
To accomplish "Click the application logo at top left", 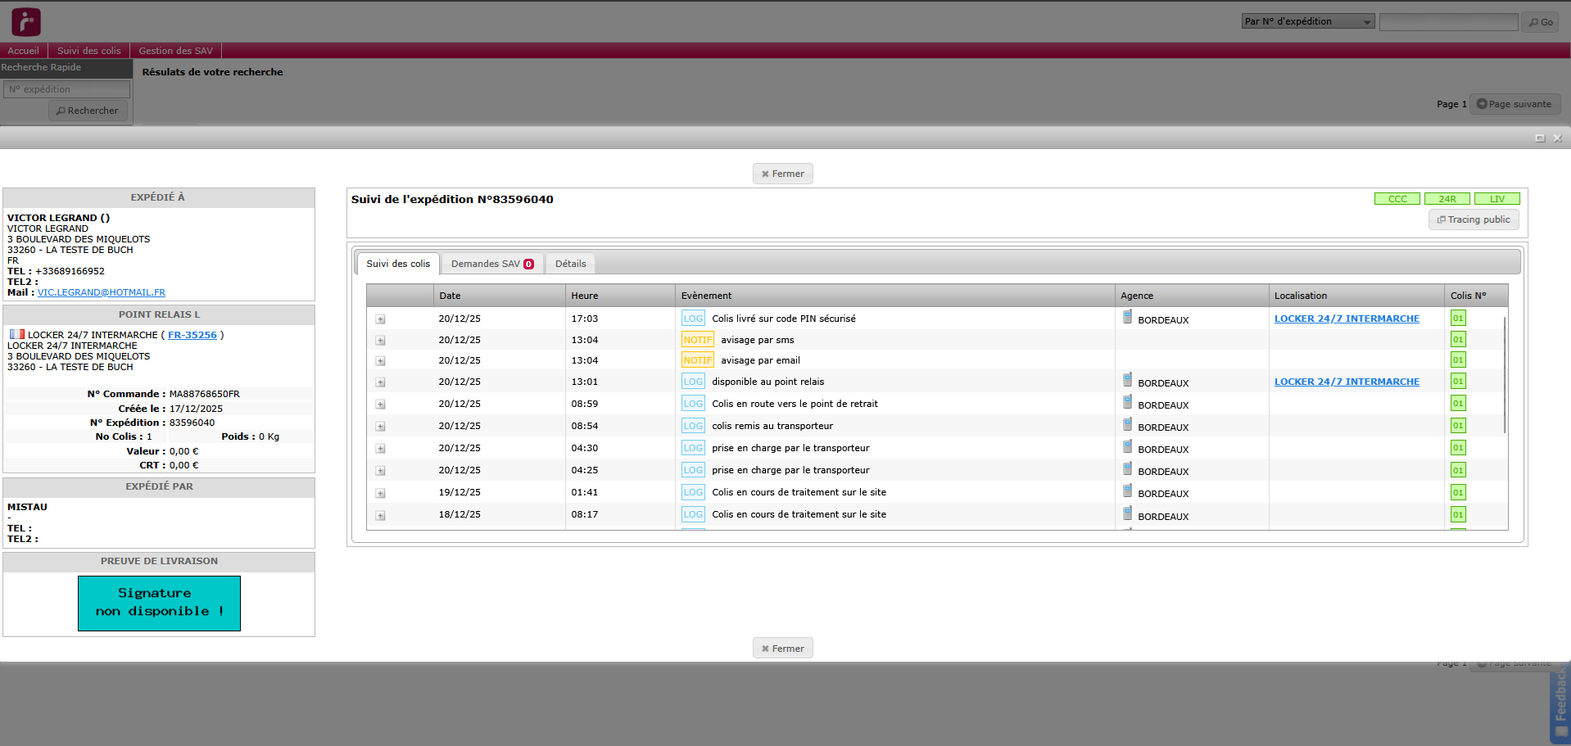I will click(25, 22).
